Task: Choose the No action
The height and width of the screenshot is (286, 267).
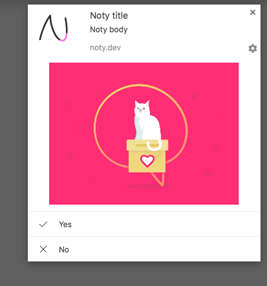Action: click(x=144, y=249)
